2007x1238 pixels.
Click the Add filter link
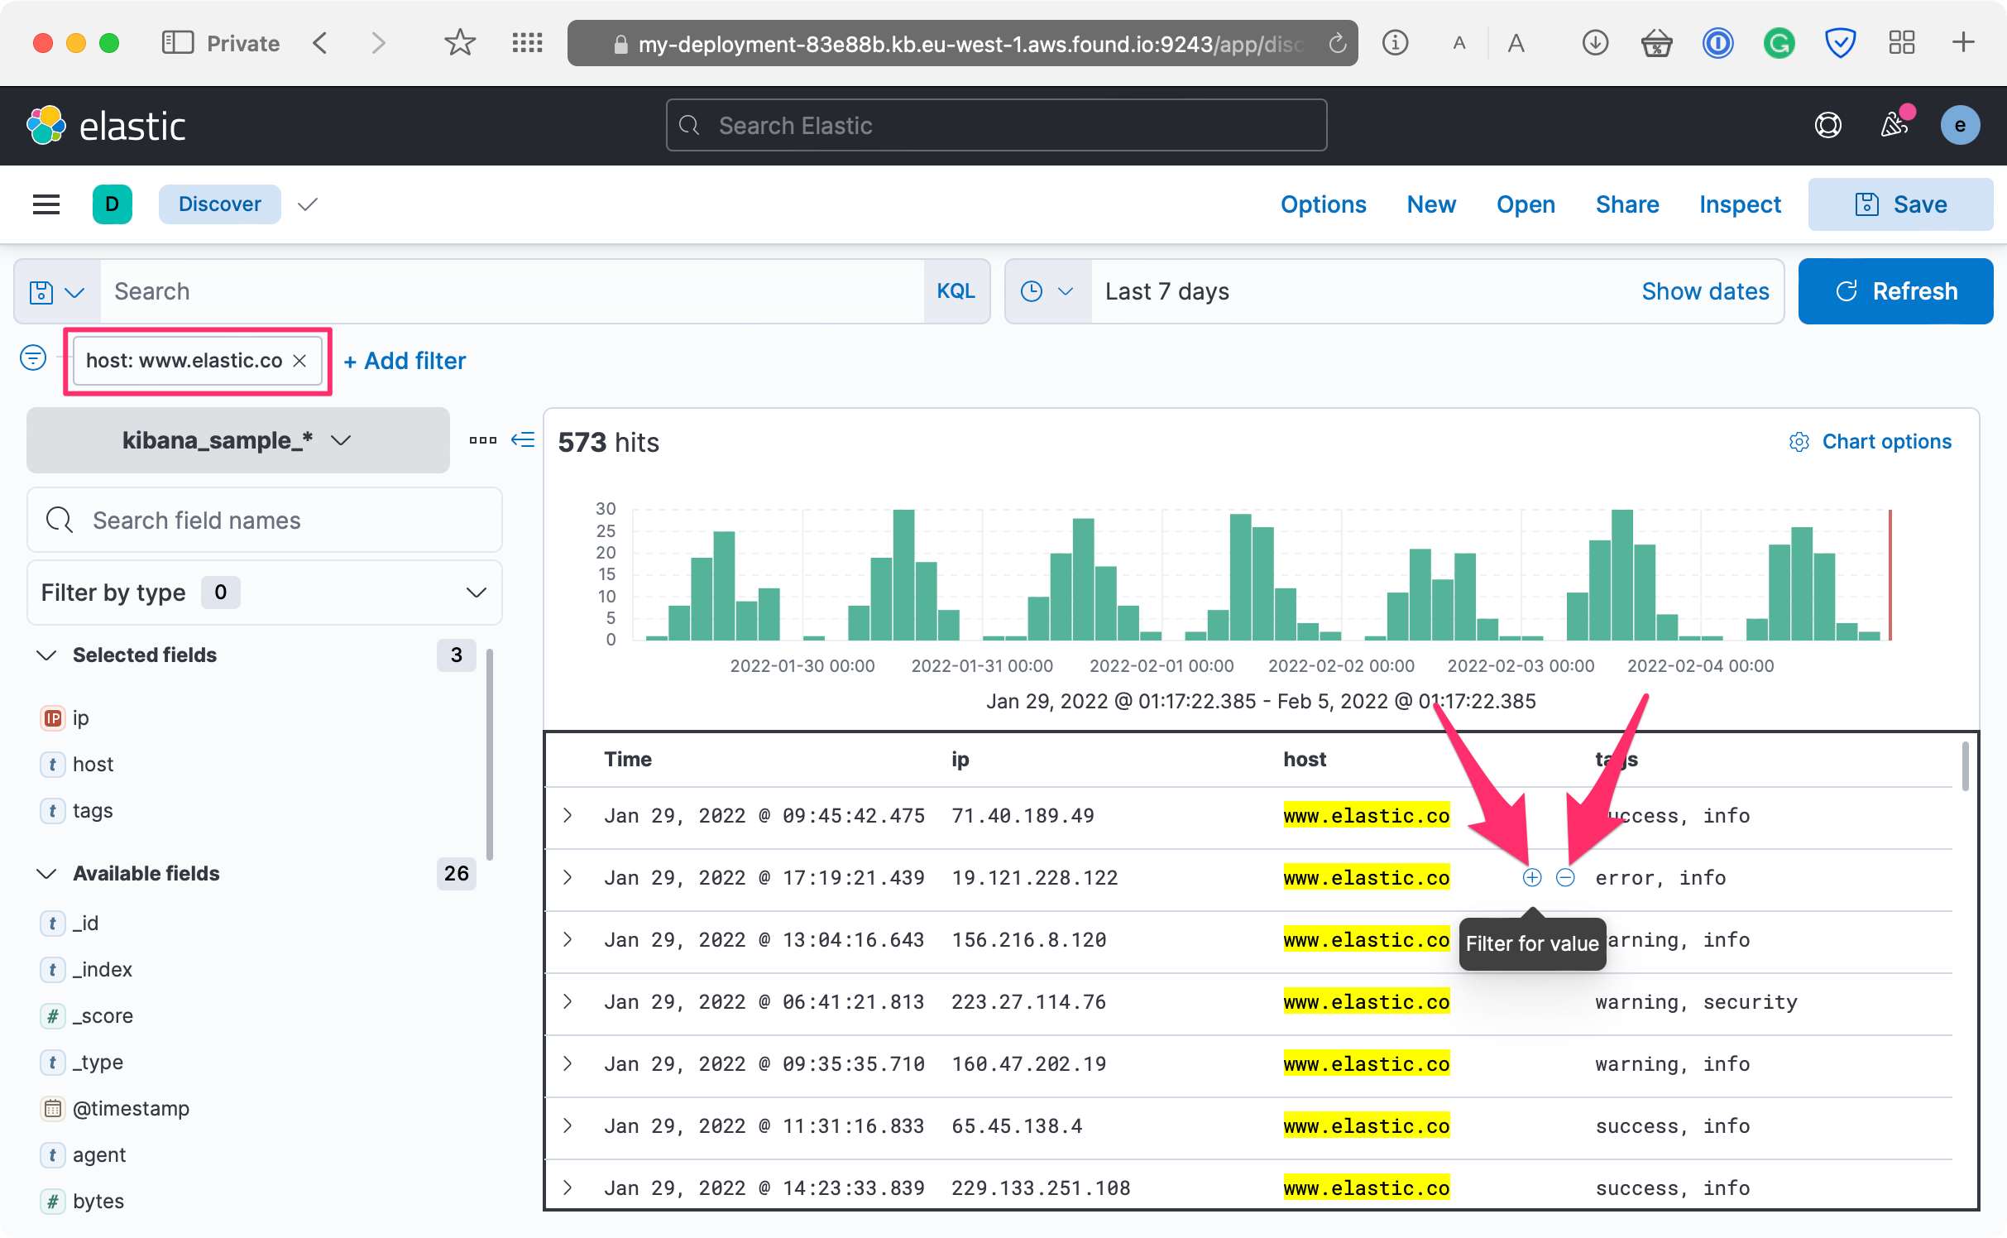coord(405,361)
